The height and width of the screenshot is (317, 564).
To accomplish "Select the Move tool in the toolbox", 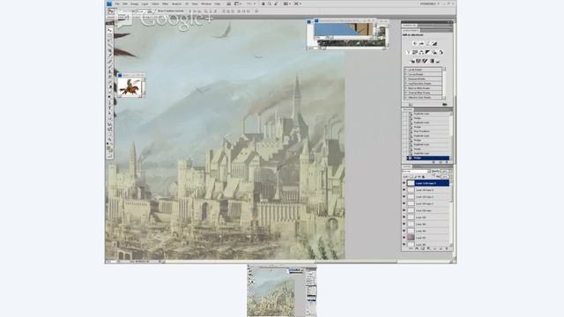I will tap(109, 30).
